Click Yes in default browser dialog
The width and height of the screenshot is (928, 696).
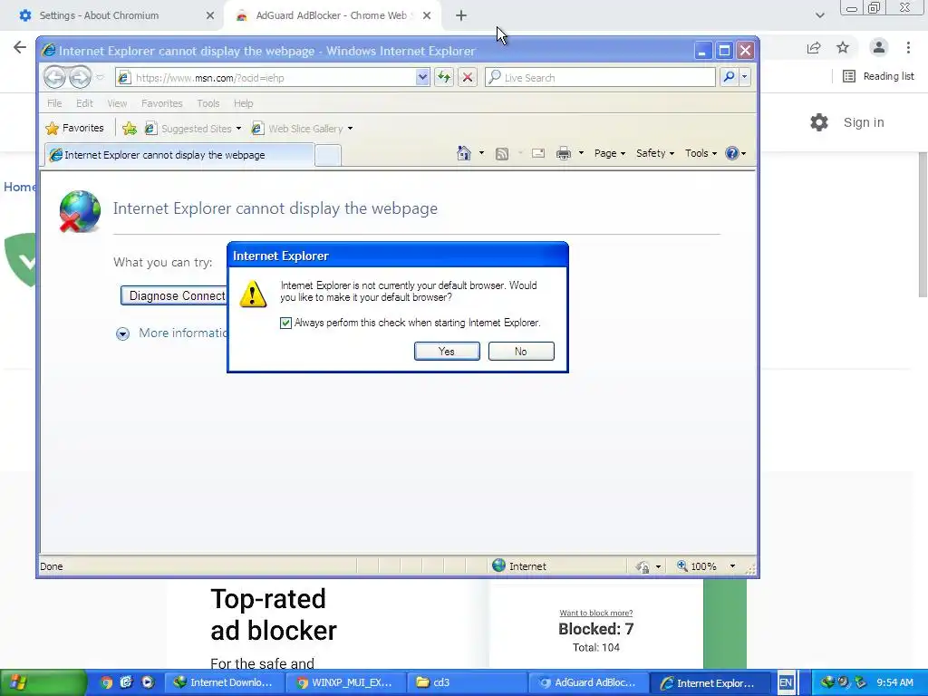[x=447, y=351]
